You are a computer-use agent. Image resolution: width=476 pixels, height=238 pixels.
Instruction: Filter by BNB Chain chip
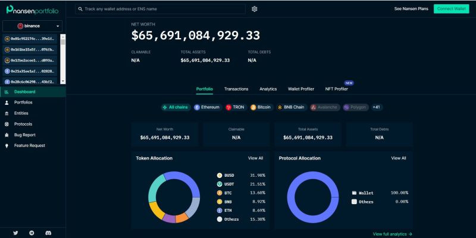coord(291,107)
